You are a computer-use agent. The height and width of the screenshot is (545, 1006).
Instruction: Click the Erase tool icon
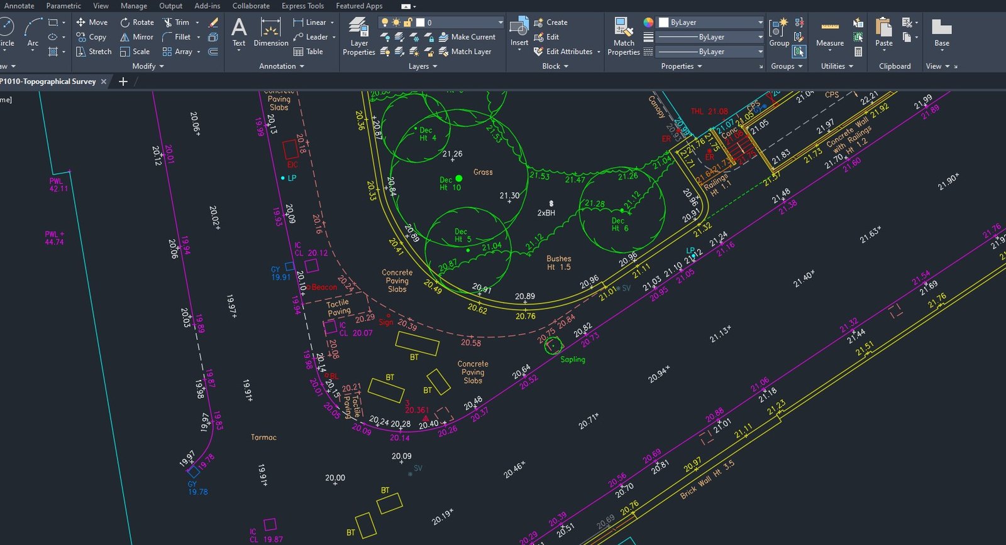tap(214, 23)
